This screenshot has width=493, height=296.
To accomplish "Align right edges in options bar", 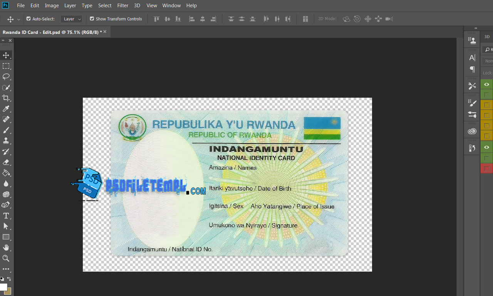I will (213, 19).
